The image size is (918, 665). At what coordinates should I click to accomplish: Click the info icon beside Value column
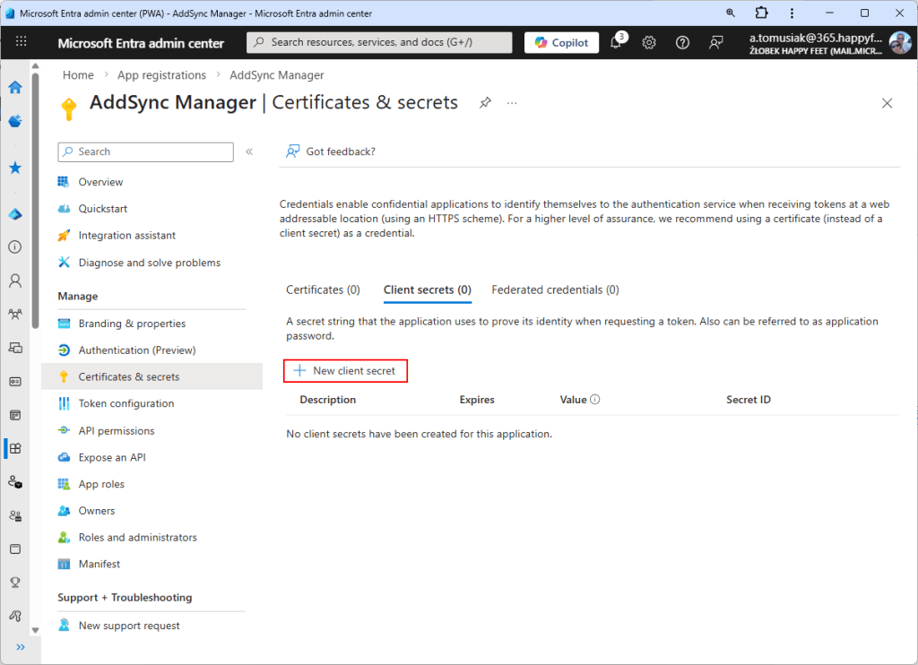[x=595, y=400]
